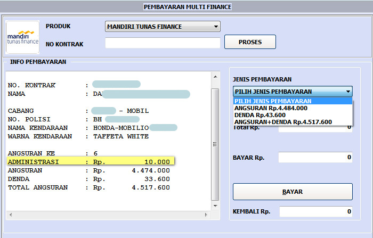Click the INFO PEMBAYARAN group label
373x238 pixels.
38,62
